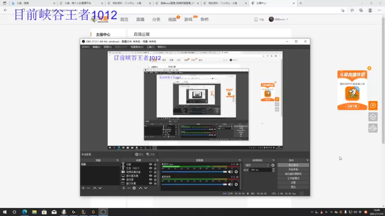Increase transition duration with the up arrow
385x216 pixels.
273,169
